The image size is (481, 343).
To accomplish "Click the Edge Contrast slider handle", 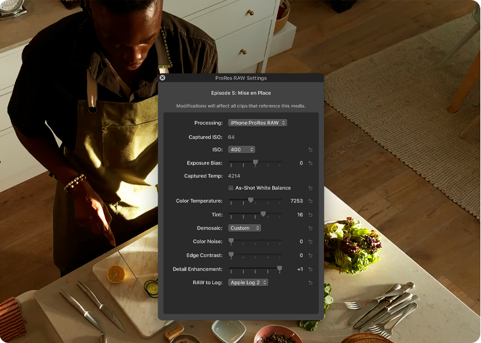I will pos(231,255).
